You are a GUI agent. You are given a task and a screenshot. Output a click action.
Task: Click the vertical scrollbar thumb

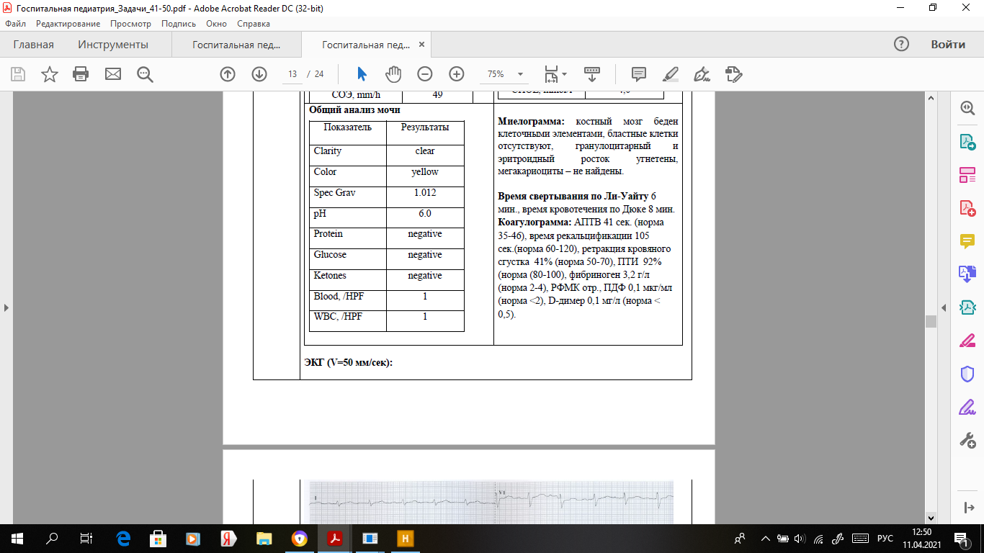[x=931, y=321]
